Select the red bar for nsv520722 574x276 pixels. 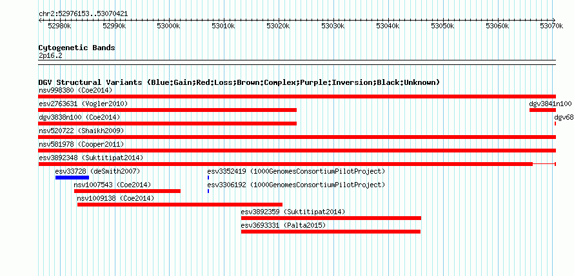(x=297, y=137)
